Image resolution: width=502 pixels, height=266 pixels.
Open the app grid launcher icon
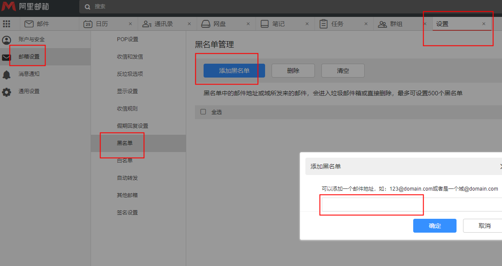pyautogui.click(x=6, y=24)
